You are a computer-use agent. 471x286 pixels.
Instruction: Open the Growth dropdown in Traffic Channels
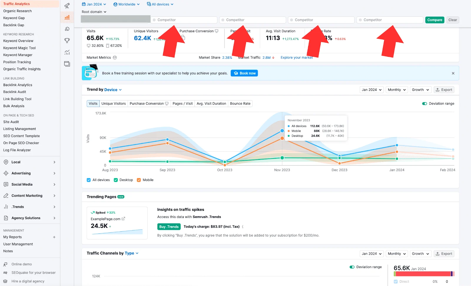click(420, 253)
